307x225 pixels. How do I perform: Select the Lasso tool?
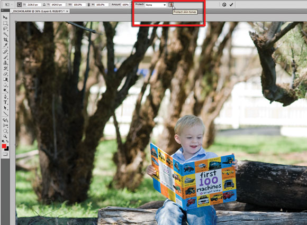coord(5,29)
